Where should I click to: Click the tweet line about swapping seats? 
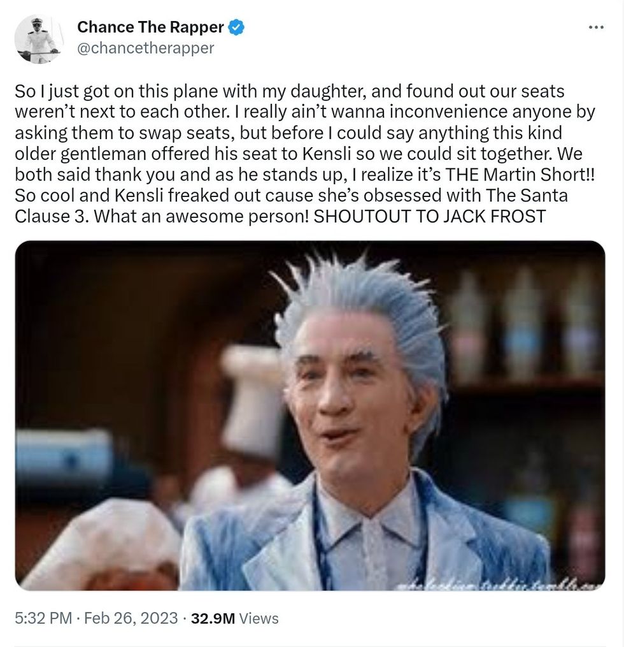point(288,133)
